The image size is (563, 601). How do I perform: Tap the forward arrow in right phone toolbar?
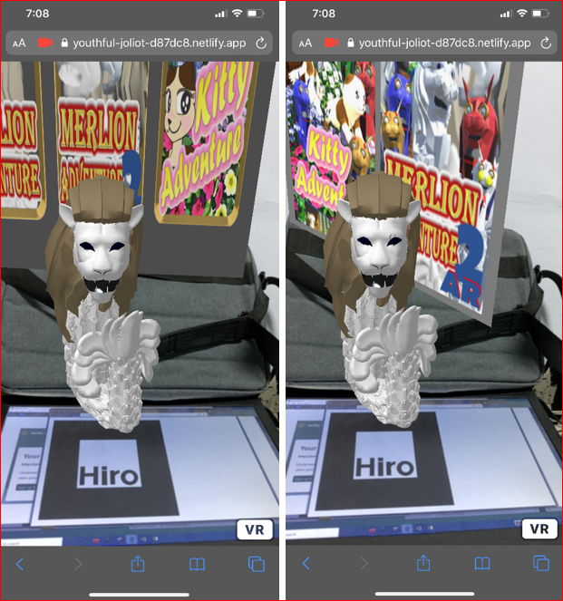tap(364, 564)
